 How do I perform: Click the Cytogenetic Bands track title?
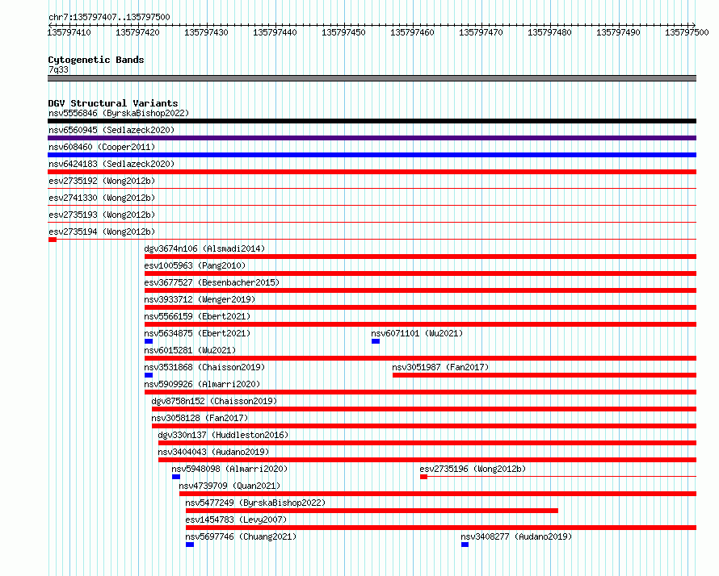tap(96, 60)
